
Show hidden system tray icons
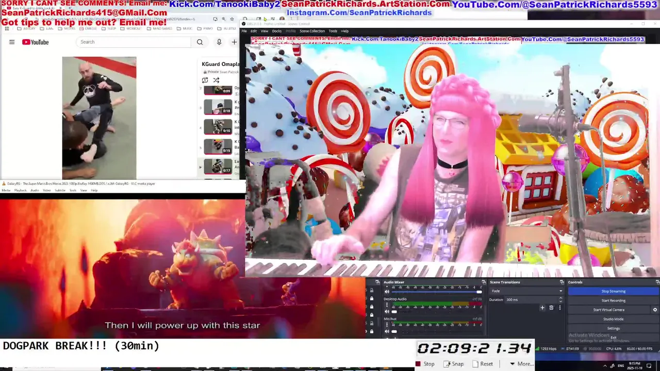click(x=605, y=366)
